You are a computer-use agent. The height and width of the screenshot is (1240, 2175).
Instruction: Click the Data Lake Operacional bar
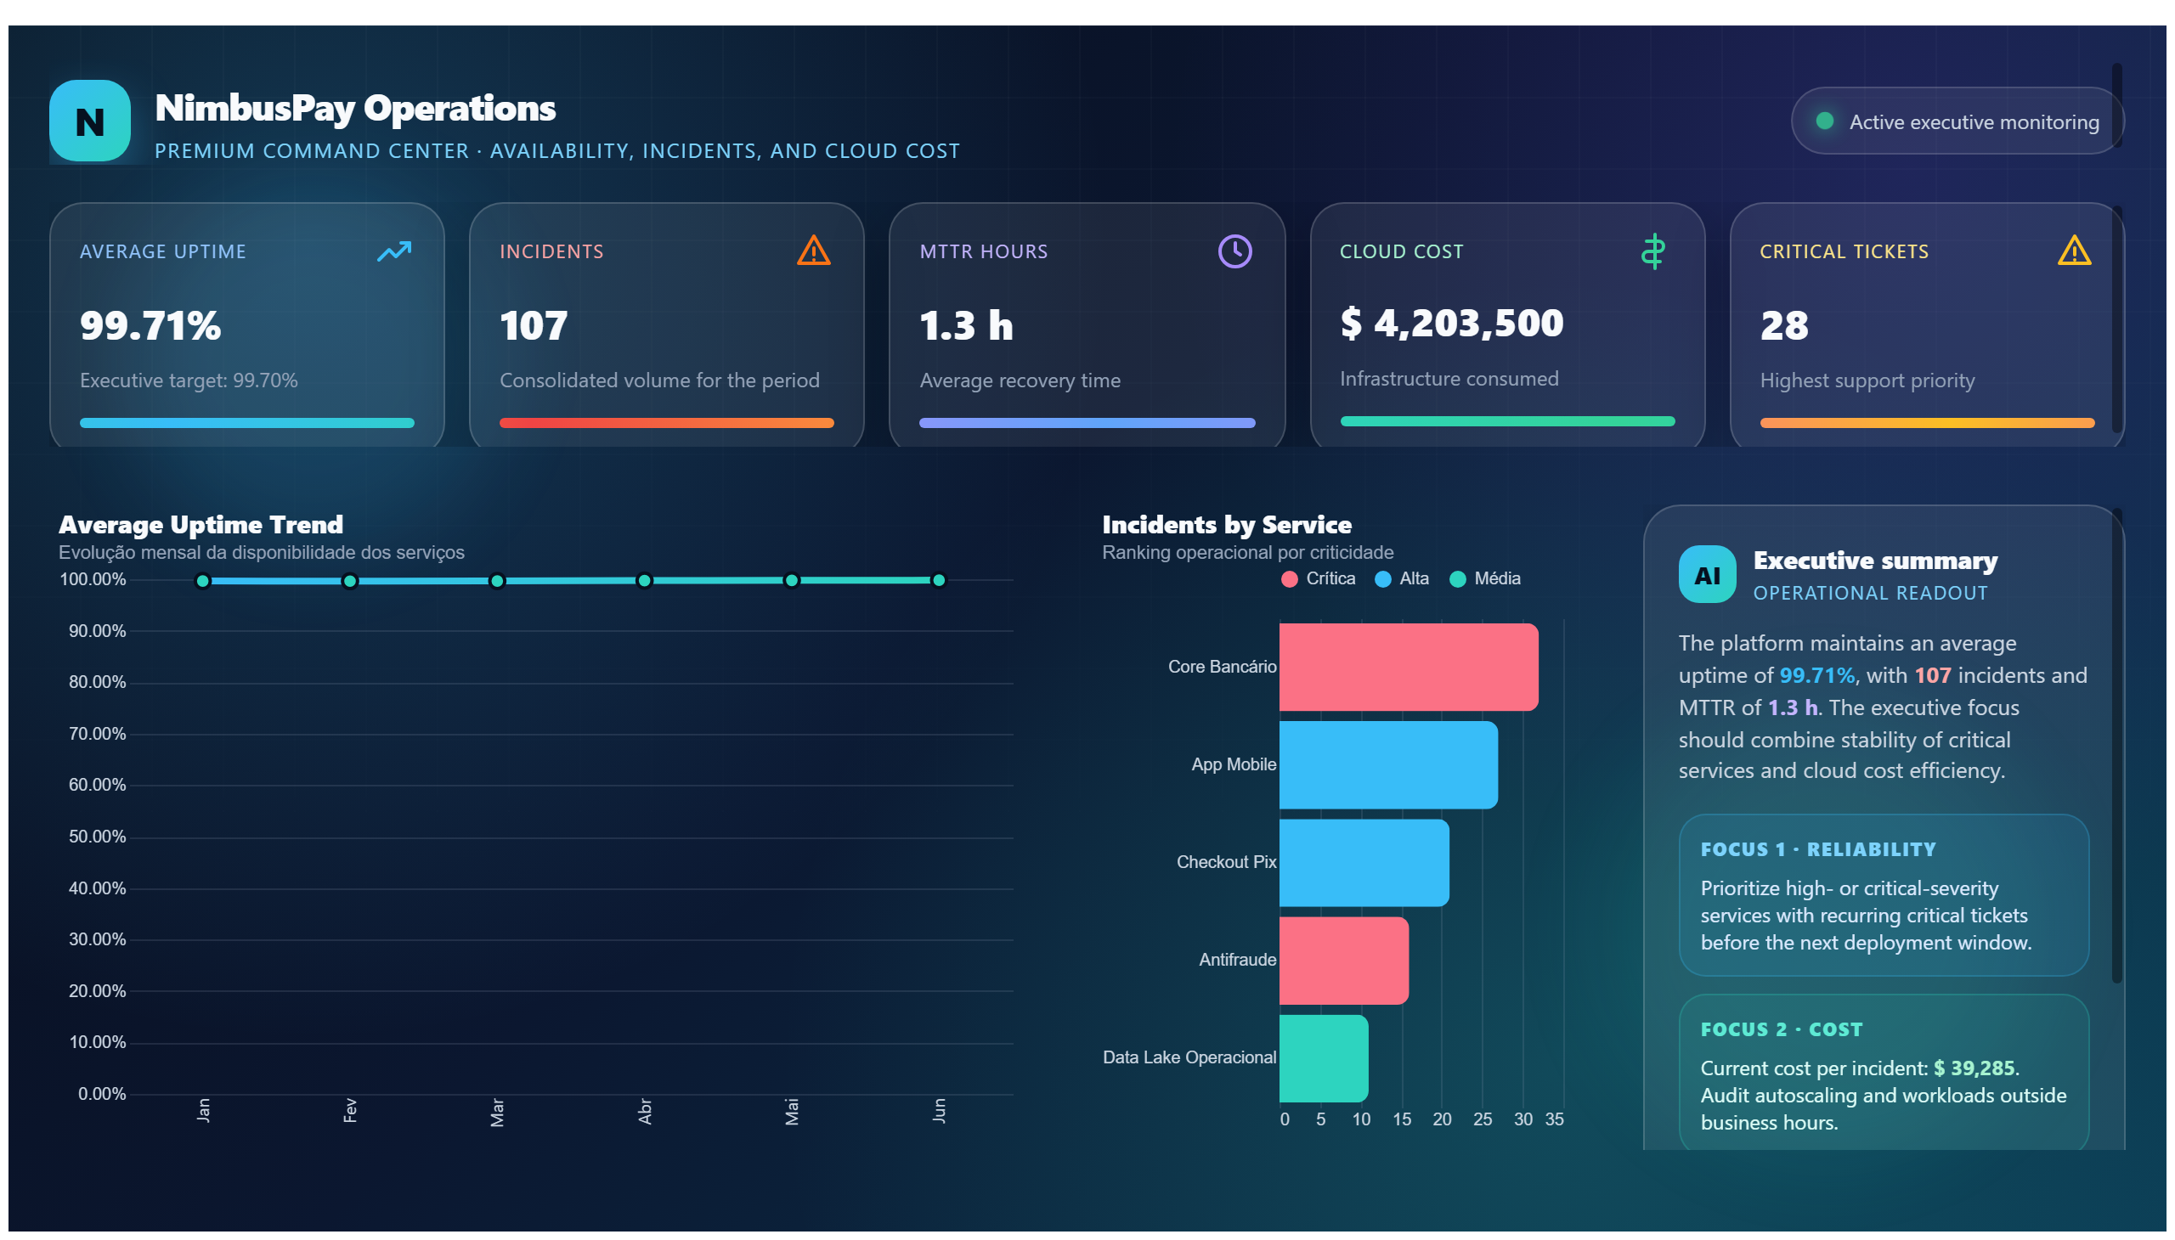(x=1324, y=1058)
